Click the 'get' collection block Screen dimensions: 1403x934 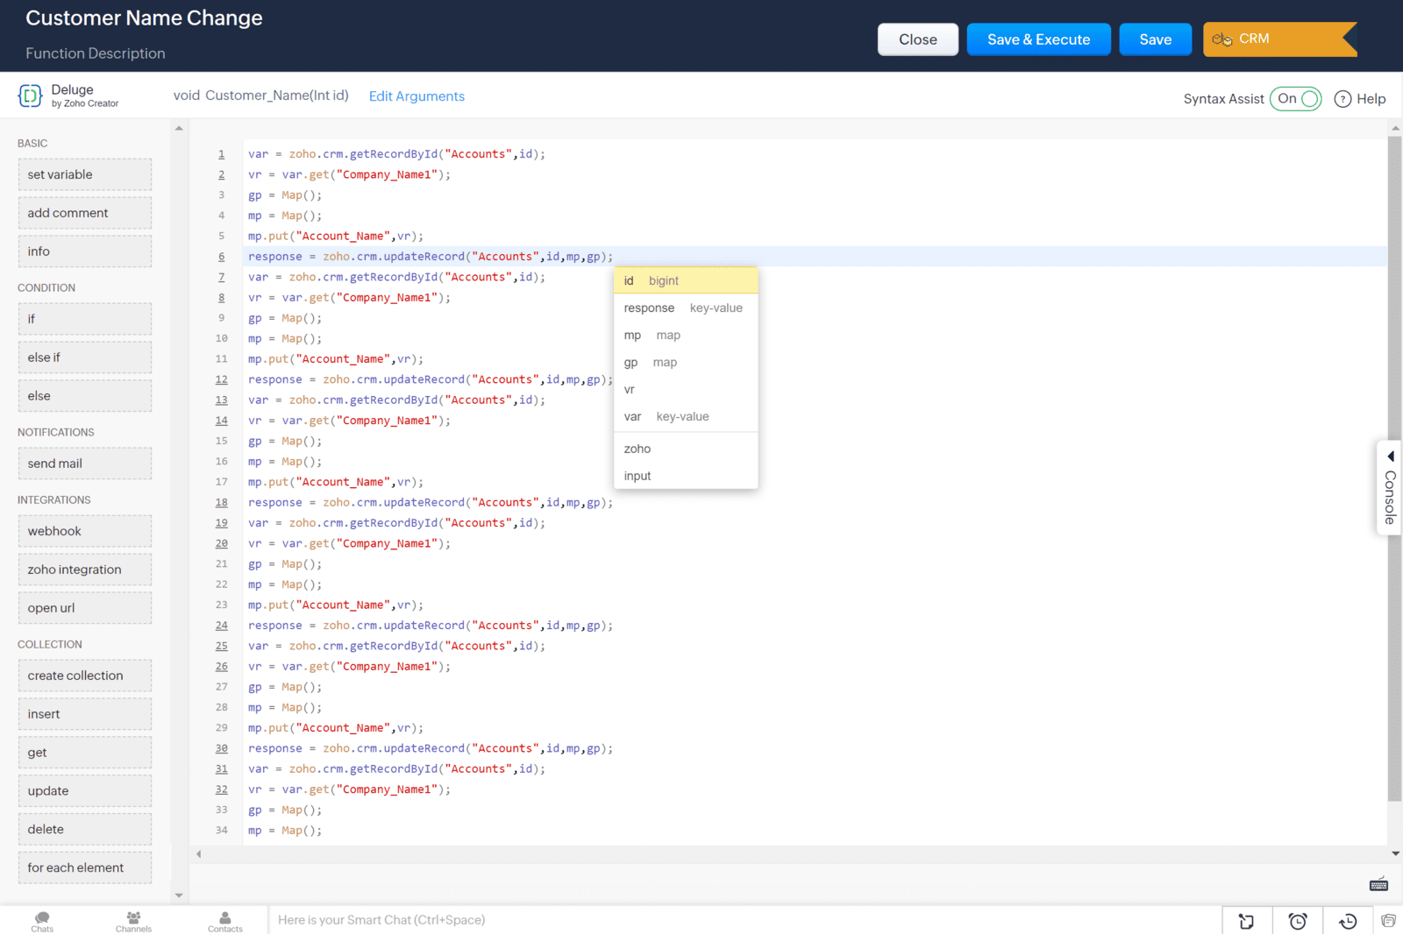[x=85, y=753]
